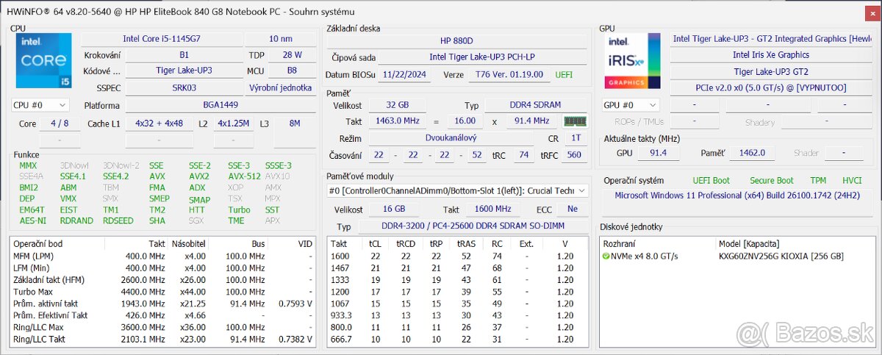Click the HP 880D motherboard field
Viewport: 882px width, 355px height.
[456, 40]
